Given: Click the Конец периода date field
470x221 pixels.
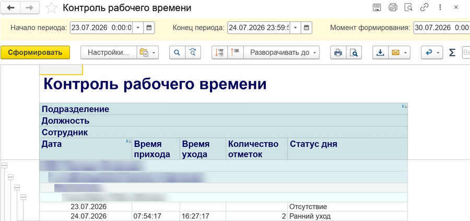Looking at the screenshot, I should [258, 28].
